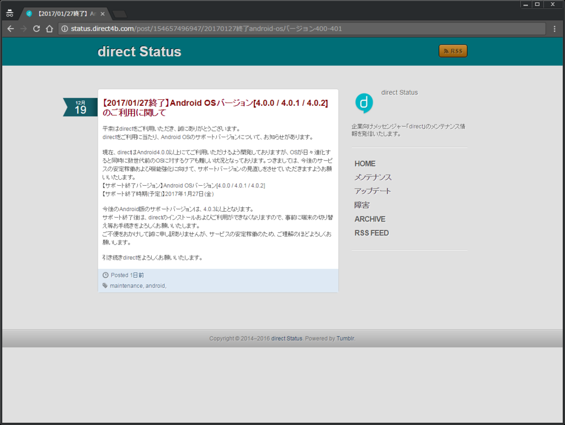
Task: Minimize the browser window
Action: 526,4
